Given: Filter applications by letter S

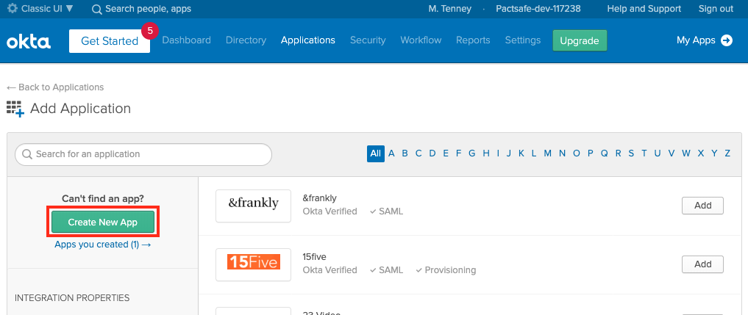Looking at the screenshot, I should click(631, 153).
